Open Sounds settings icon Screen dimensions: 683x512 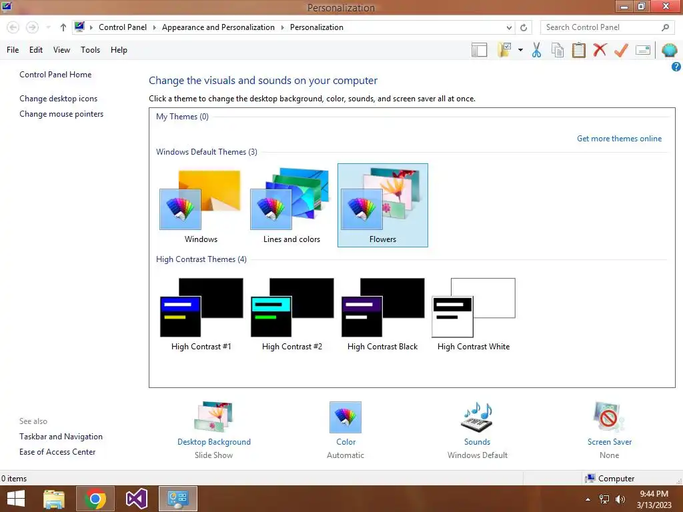(x=477, y=417)
